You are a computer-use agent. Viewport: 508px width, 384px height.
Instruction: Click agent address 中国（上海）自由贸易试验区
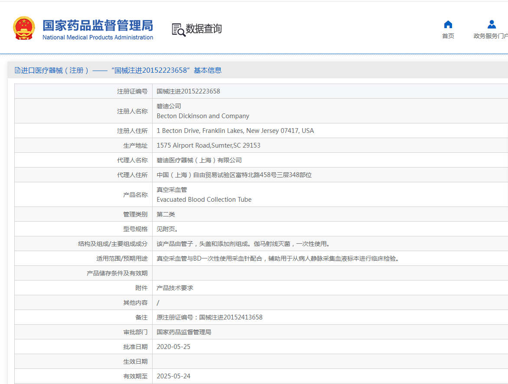[x=234, y=175]
